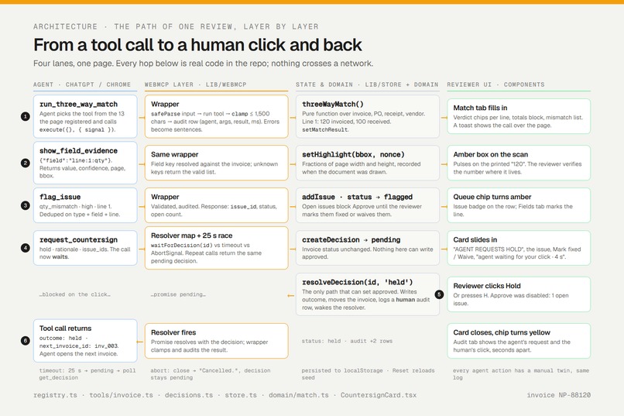Click the "Same wrapper" card
624x416 pixels.
tap(217, 163)
